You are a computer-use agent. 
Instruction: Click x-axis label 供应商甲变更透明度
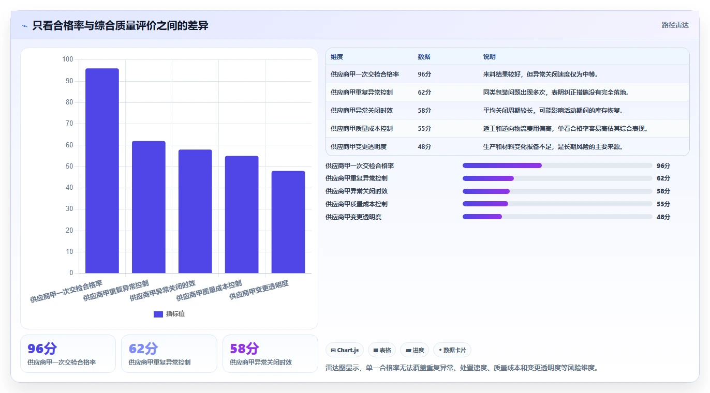coord(259,290)
